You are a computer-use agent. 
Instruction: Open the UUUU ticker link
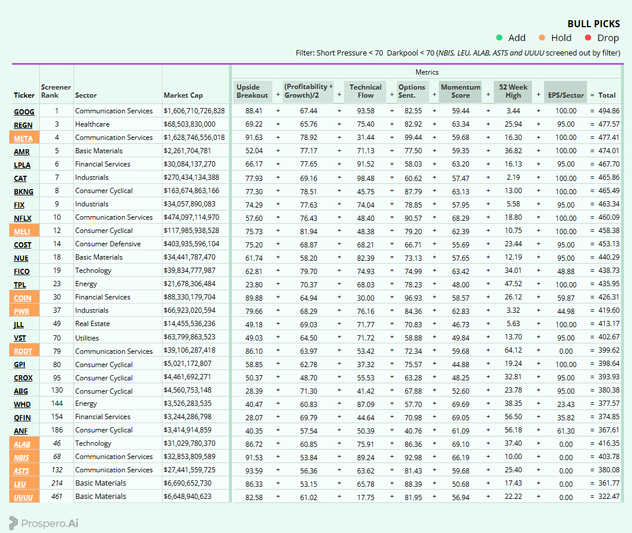pyautogui.click(x=23, y=497)
